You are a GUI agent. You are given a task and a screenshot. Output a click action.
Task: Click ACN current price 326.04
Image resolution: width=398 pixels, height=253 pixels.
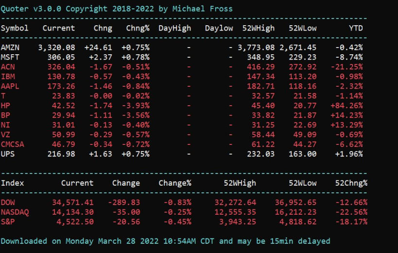click(61, 67)
